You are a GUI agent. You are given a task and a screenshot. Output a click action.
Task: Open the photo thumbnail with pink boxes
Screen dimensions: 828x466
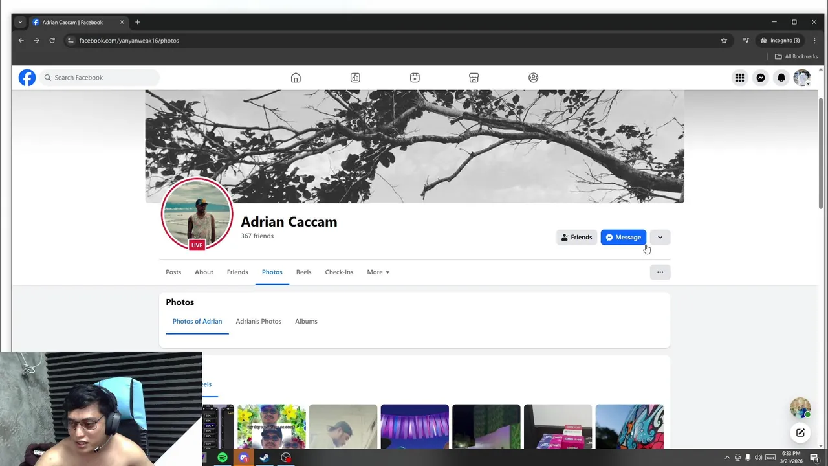[x=558, y=427]
